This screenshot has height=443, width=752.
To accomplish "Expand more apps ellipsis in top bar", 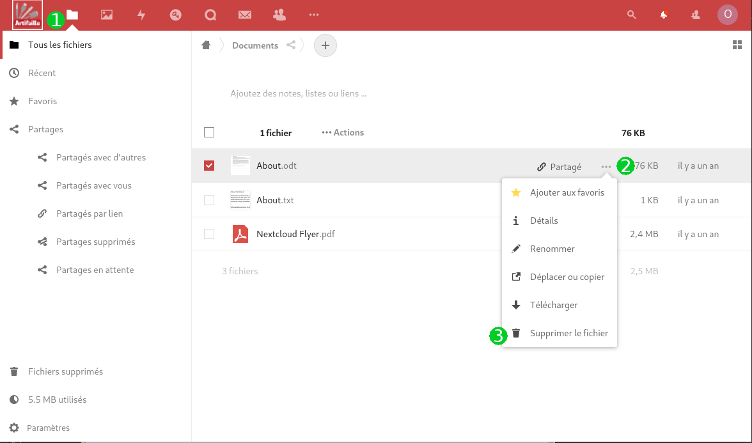I will click(314, 15).
